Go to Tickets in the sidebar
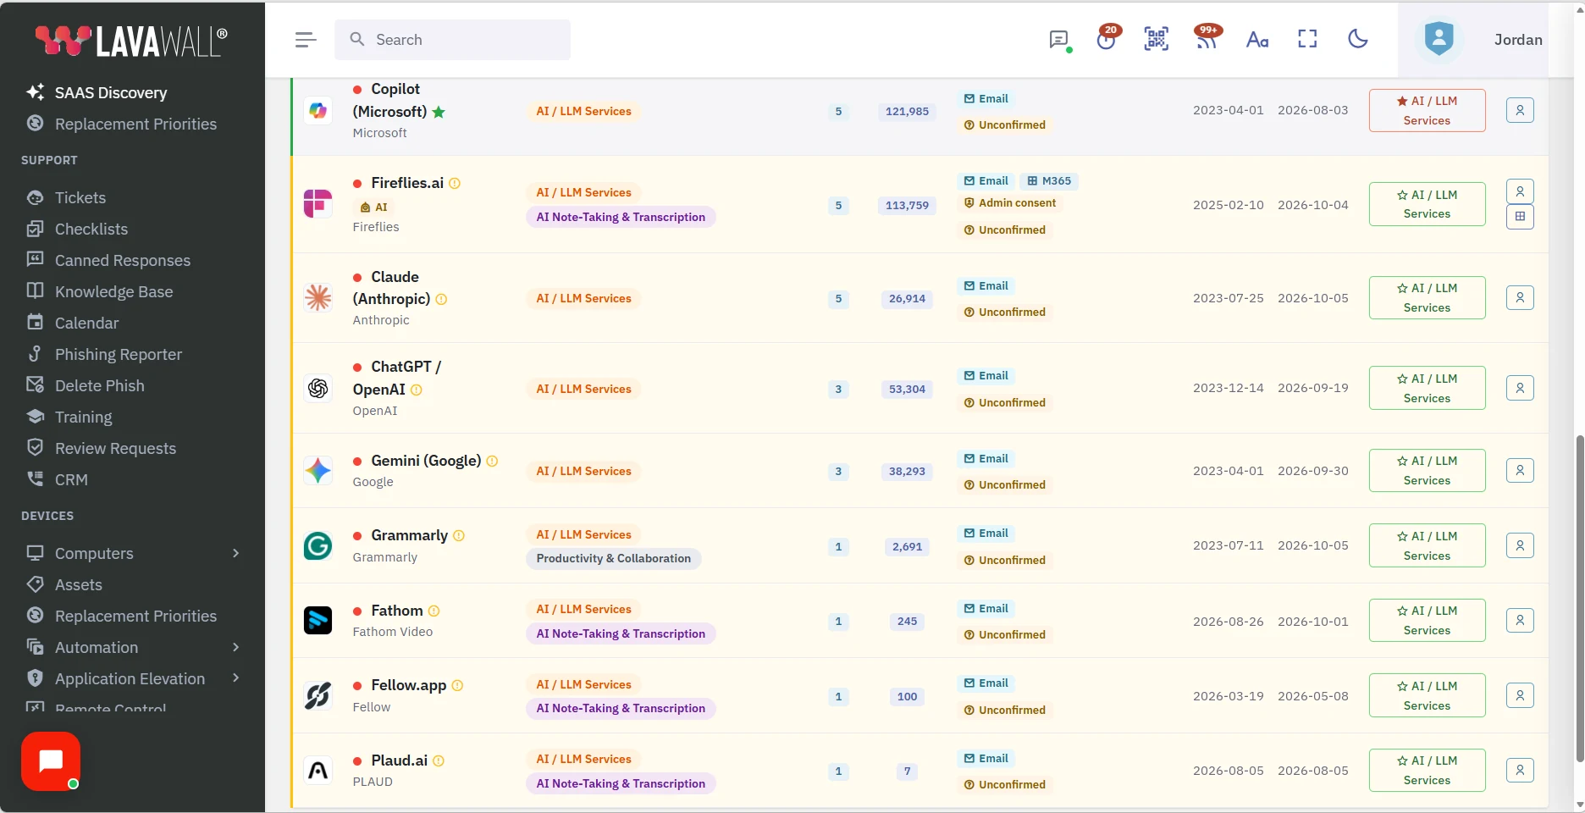1585x813 pixels. pyautogui.click(x=80, y=197)
